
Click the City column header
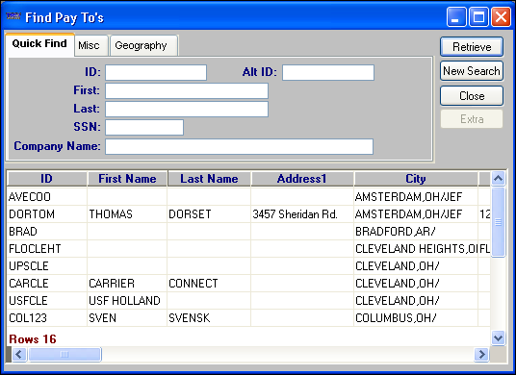tap(416, 179)
